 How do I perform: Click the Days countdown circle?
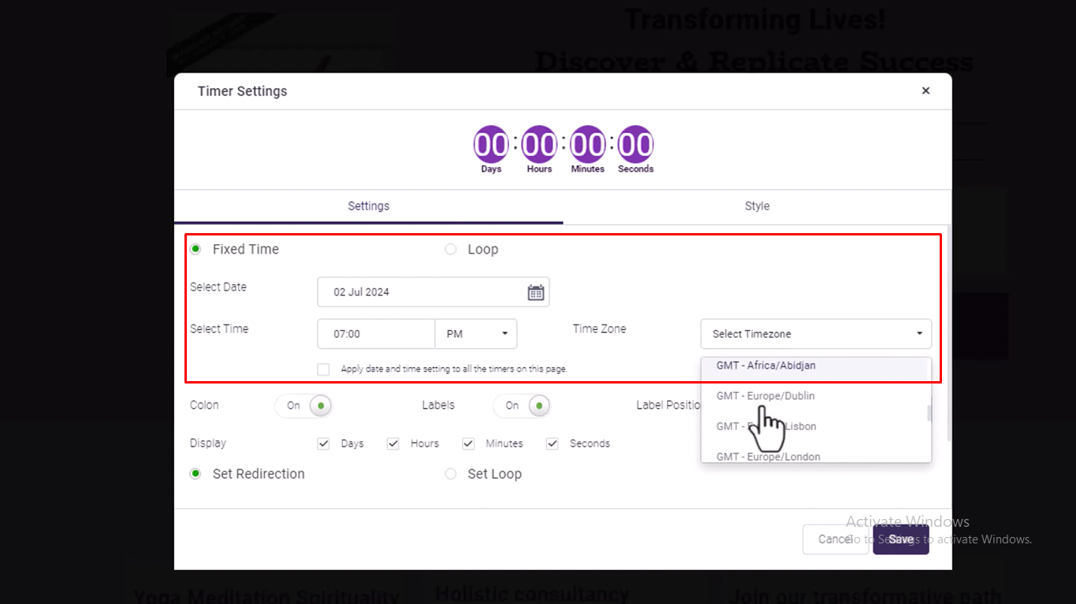coord(491,145)
